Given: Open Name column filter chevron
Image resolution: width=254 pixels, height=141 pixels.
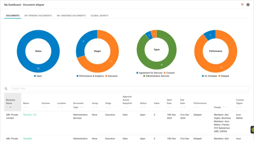Looking at the screenshot, I should click(x=24, y=107).
